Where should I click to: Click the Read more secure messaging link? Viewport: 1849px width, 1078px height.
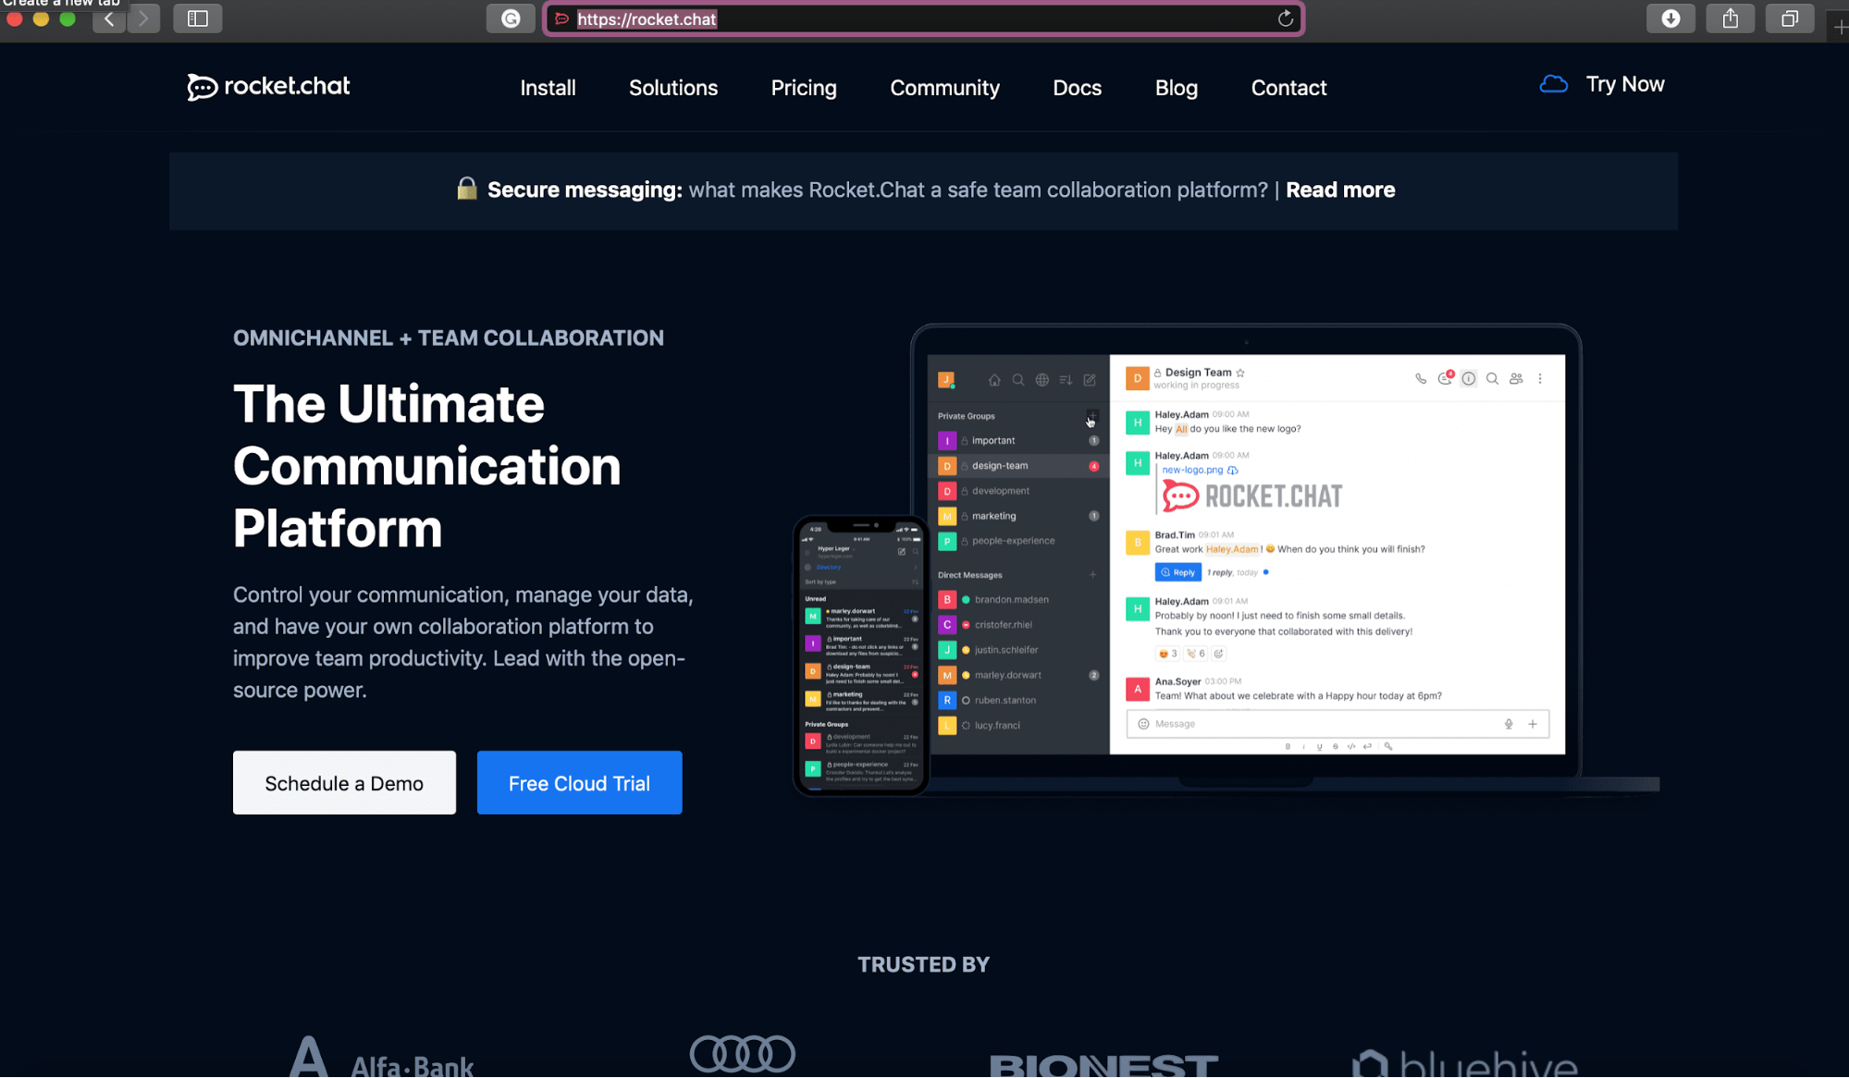pyautogui.click(x=1339, y=190)
